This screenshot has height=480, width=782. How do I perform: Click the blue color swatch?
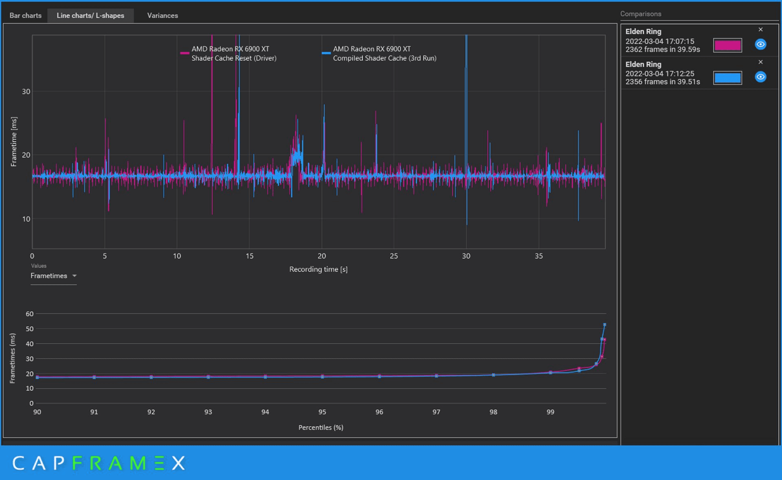(x=727, y=78)
